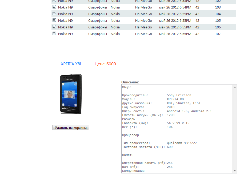Click the select icon in row 104
This screenshot has width=244, height=179.
coord(54,14)
